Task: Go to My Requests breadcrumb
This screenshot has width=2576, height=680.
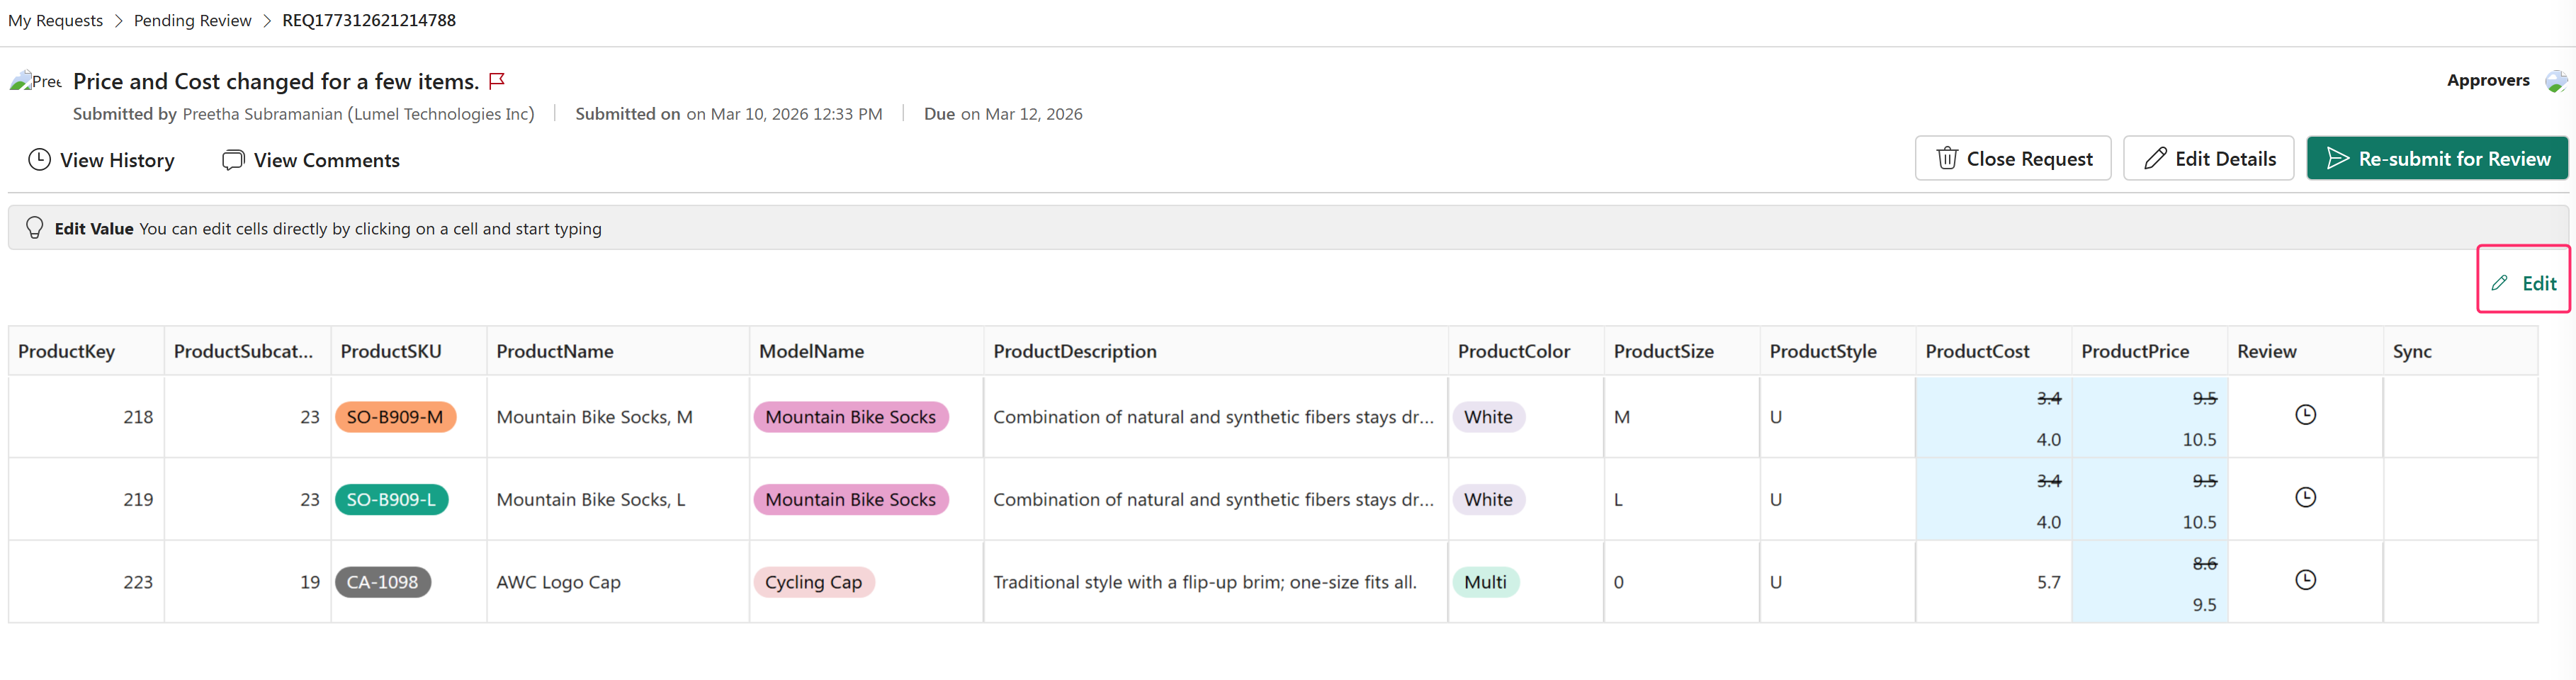Action: tap(55, 20)
